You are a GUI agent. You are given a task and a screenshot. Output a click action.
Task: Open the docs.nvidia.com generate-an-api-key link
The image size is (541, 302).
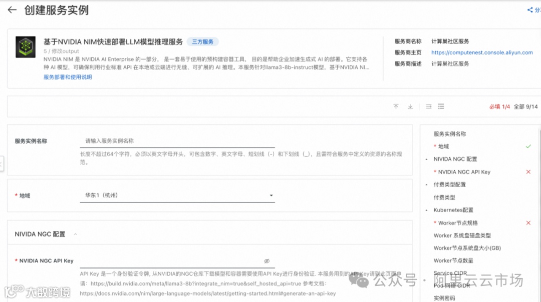(208, 293)
